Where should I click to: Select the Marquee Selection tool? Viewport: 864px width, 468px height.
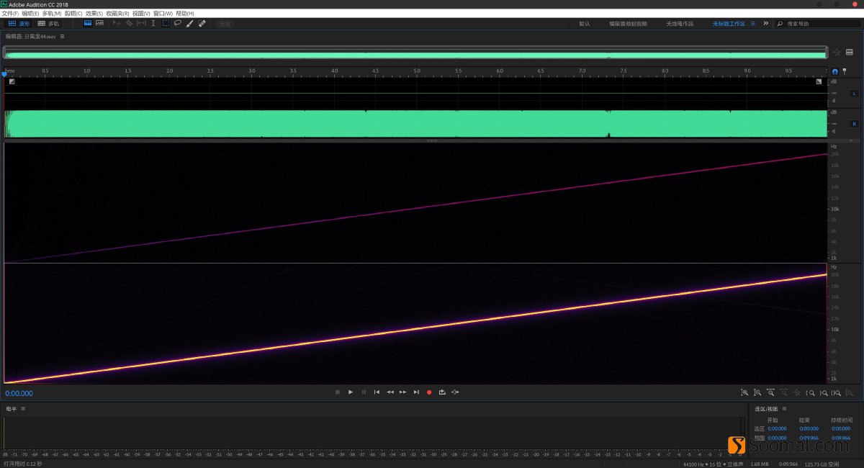166,23
